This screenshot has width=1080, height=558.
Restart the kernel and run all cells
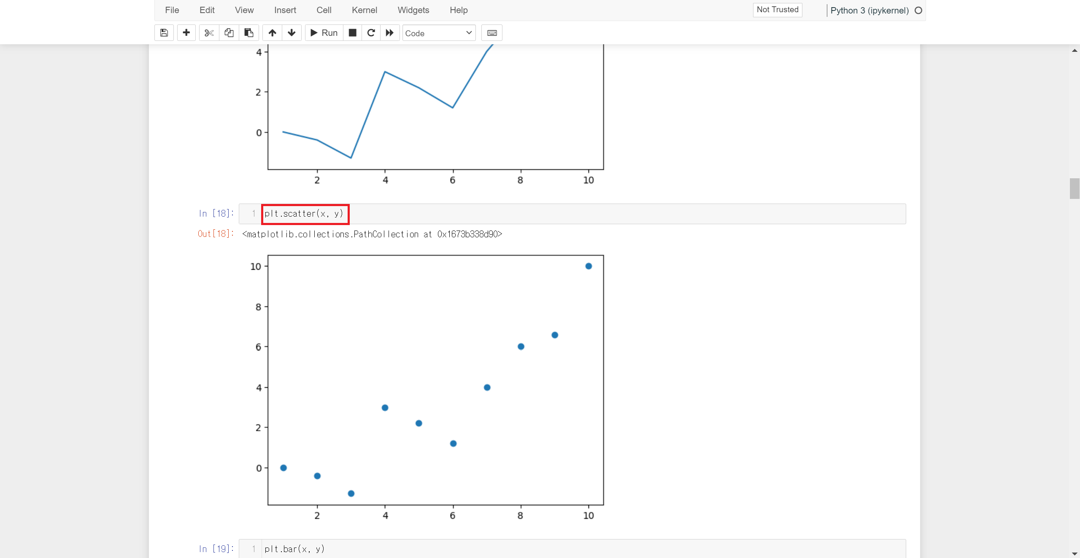(x=390, y=33)
